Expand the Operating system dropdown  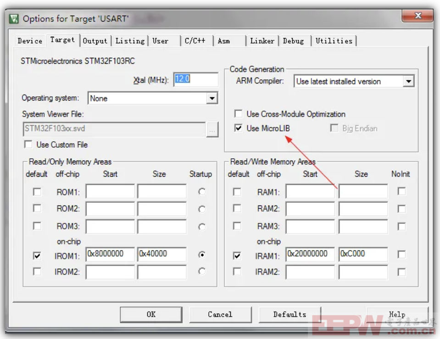(x=212, y=98)
